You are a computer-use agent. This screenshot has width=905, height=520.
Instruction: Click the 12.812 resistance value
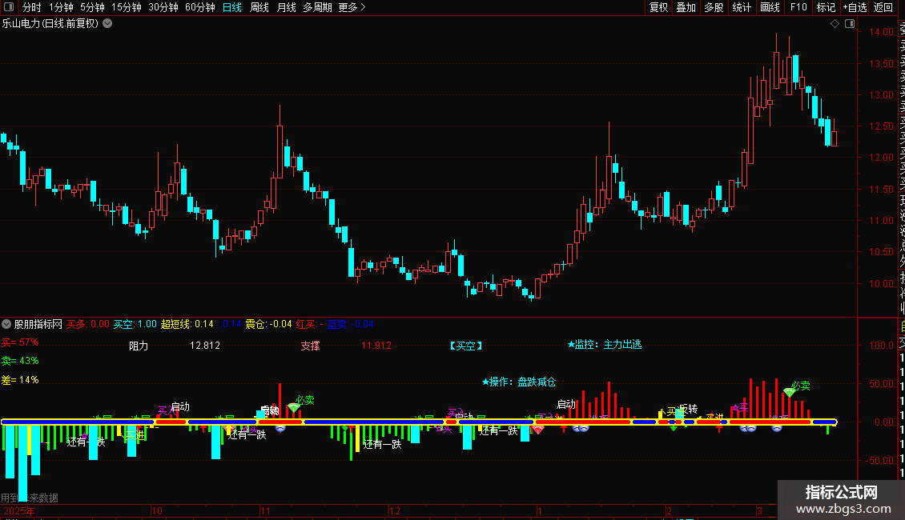[205, 346]
